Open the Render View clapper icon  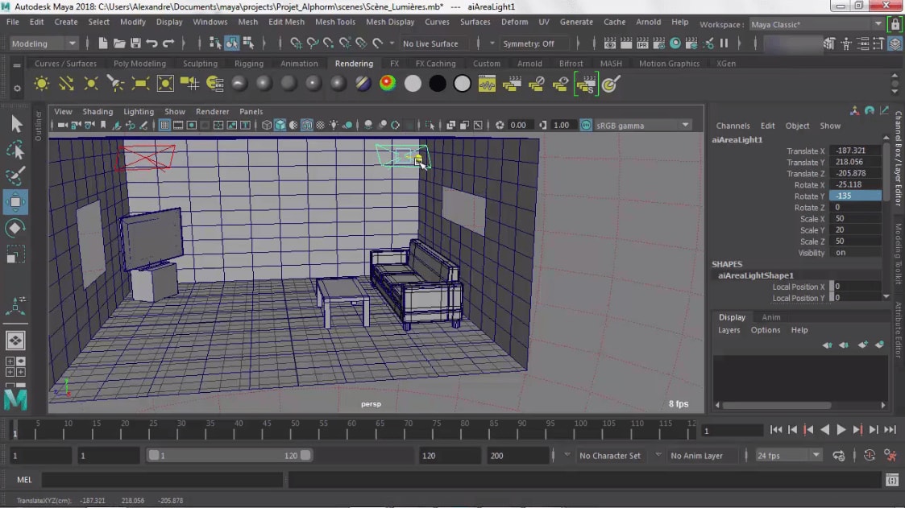(x=609, y=43)
